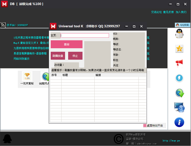The image size is (191, 146).
Task: Click the RSS feed icon
Action: (3, 25)
